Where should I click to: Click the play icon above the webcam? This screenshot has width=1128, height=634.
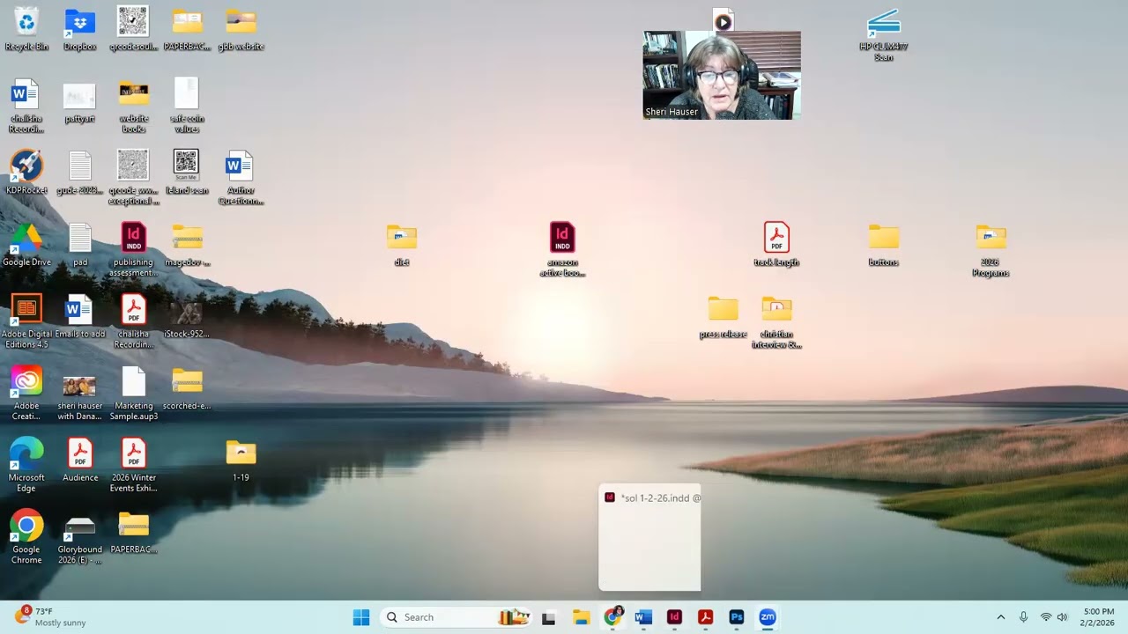723,22
